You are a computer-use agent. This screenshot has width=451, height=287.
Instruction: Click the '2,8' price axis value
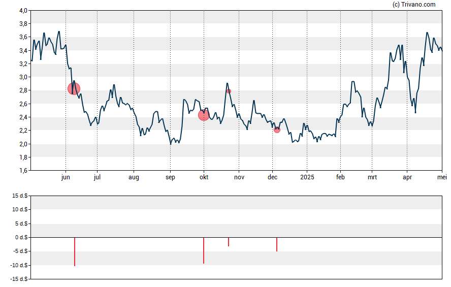pos(23,90)
